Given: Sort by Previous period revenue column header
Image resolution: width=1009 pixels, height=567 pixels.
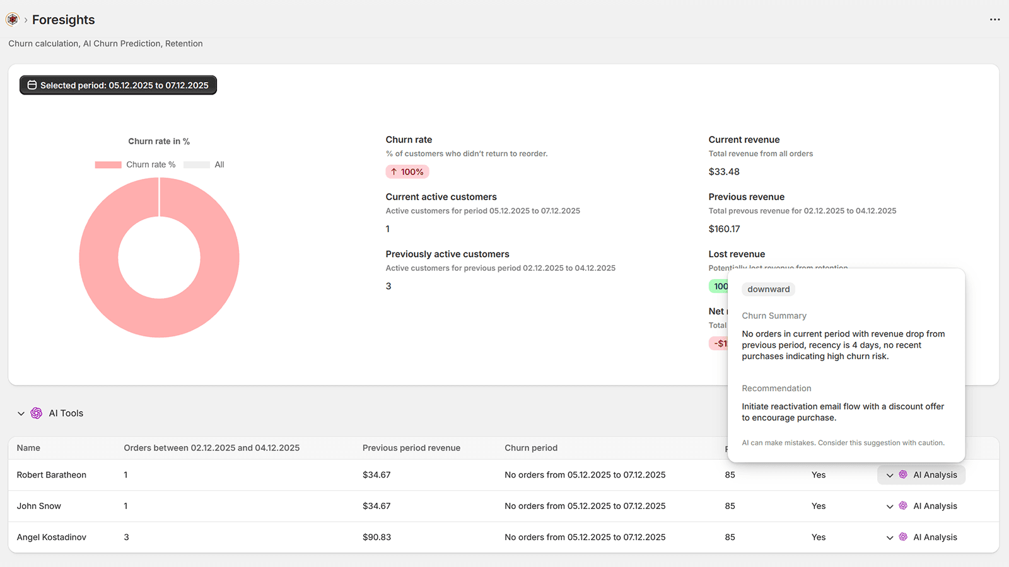Looking at the screenshot, I should pos(411,448).
